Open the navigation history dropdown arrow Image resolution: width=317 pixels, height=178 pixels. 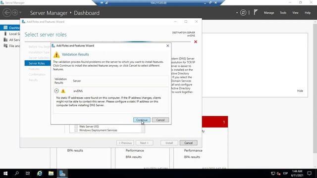(20, 13)
